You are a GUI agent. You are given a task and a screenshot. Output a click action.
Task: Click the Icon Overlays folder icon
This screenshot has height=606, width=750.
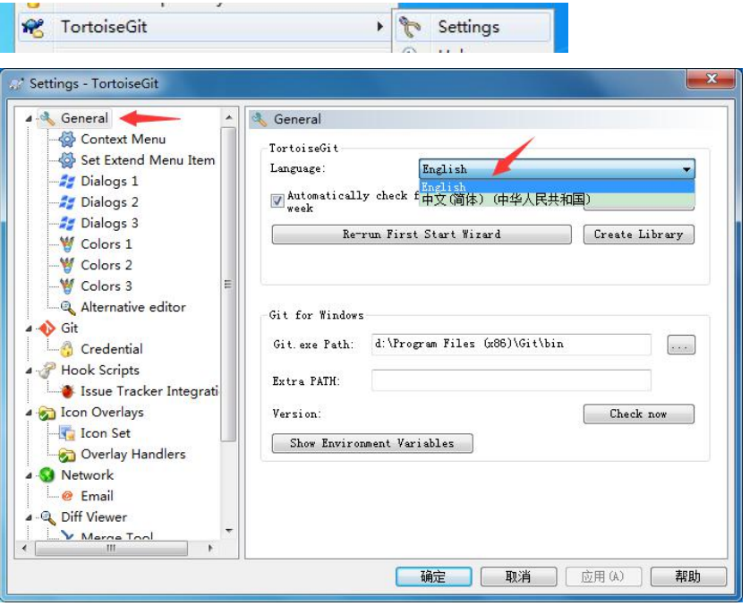(47, 413)
